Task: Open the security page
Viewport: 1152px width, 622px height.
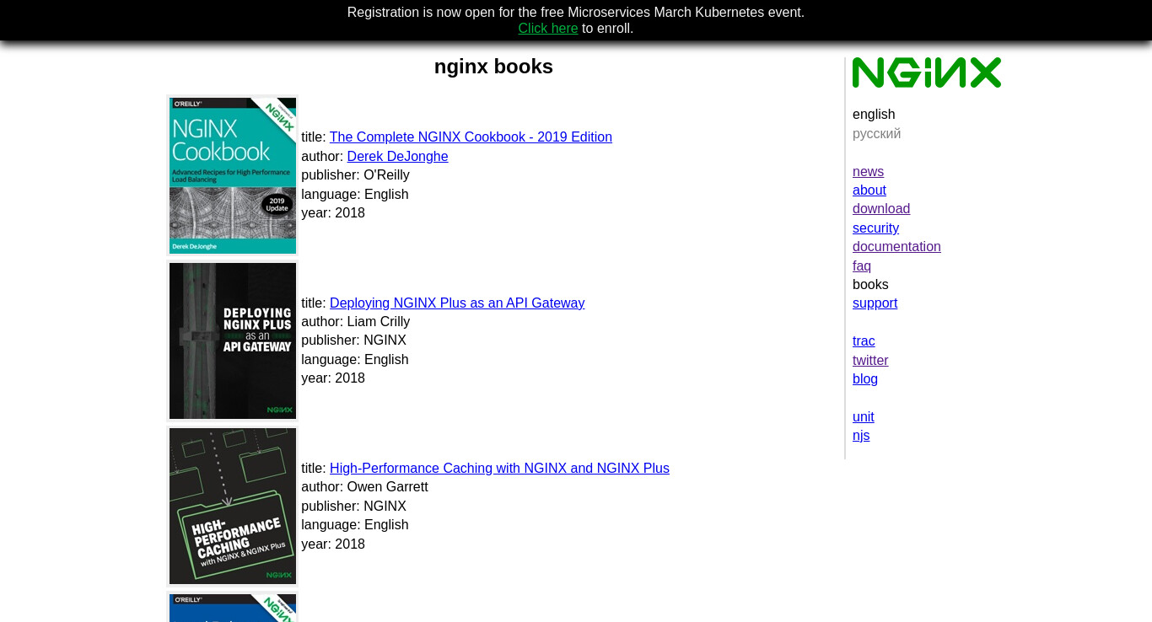Action: pyautogui.click(x=875, y=228)
